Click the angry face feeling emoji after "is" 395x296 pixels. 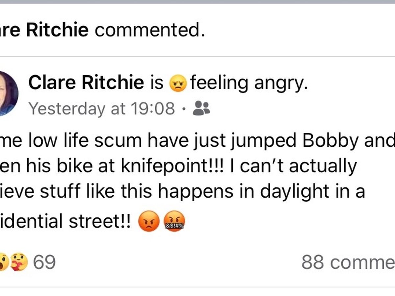click(x=178, y=84)
